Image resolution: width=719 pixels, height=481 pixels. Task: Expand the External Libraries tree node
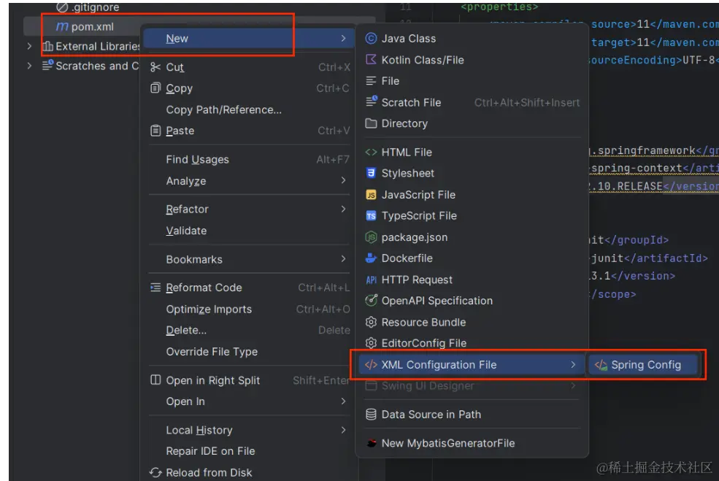pos(29,46)
